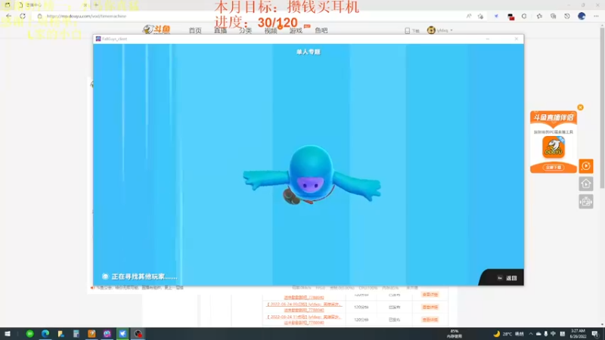Image resolution: width=605 pixels, height=340 pixels.
Task: Click the 单人专题 title in game window
Action: (x=309, y=52)
